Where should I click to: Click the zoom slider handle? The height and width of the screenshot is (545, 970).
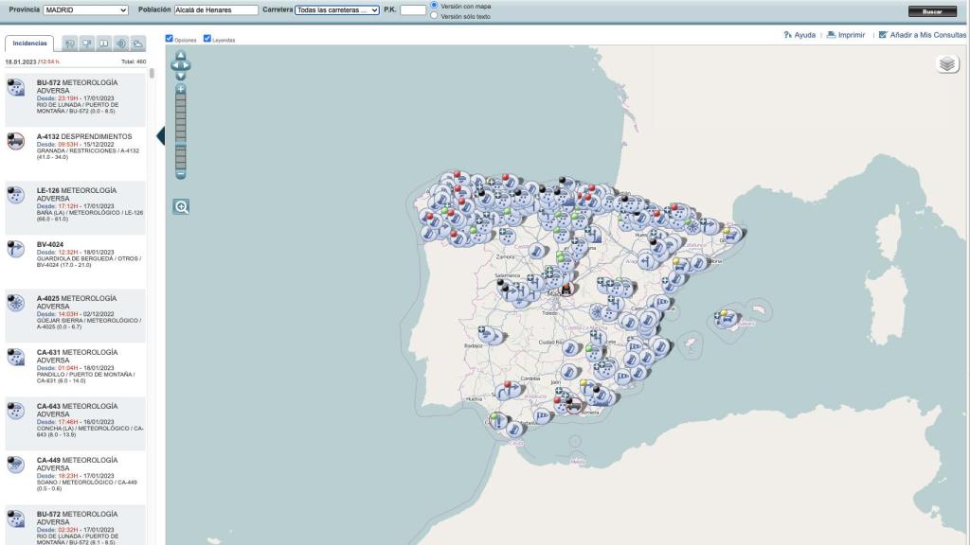point(181,145)
